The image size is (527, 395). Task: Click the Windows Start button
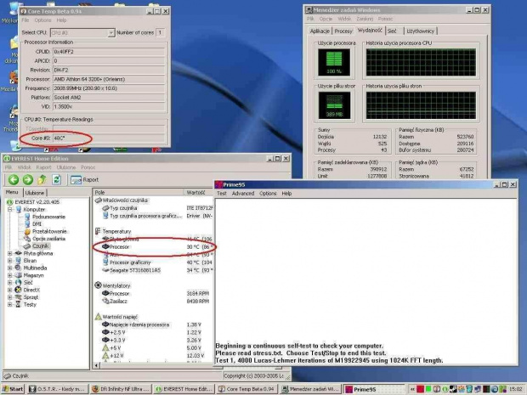point(13,389)
